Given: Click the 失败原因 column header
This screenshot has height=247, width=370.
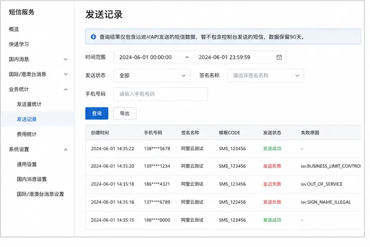Looking at the screenshot, I should pos(310,133).
